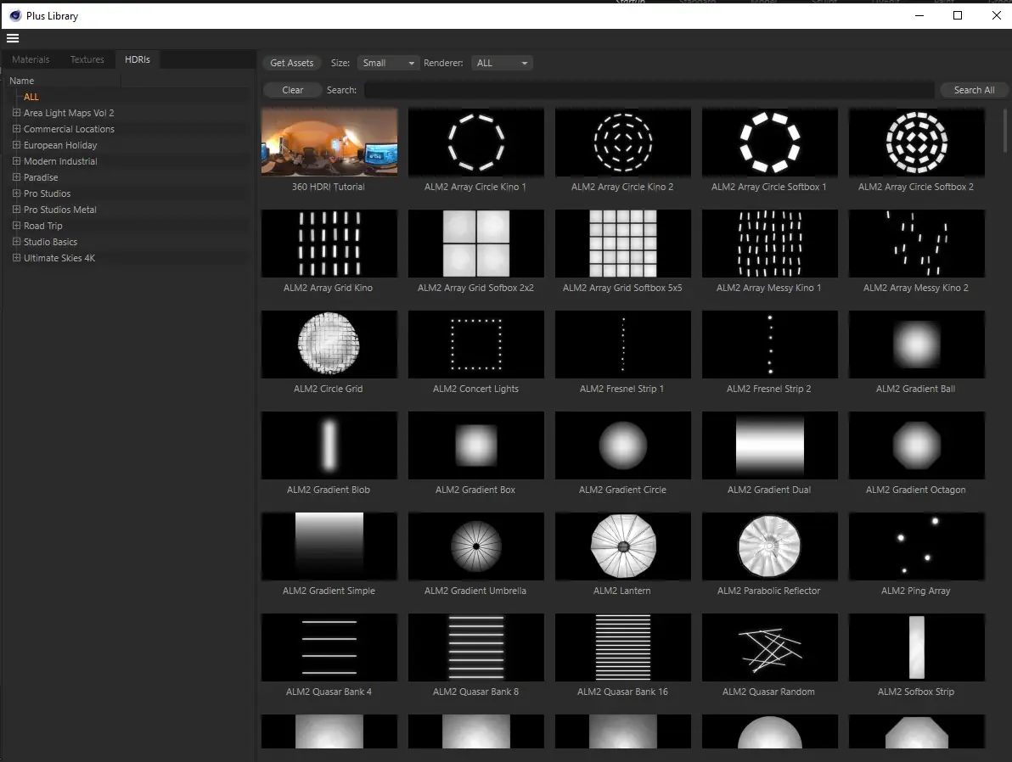Switch to the Textures tab
The image size is (1012, 762).
tap(87, 59)
